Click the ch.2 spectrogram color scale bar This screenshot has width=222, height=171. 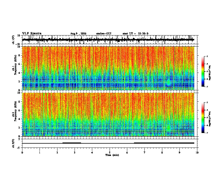coord(203,118)
